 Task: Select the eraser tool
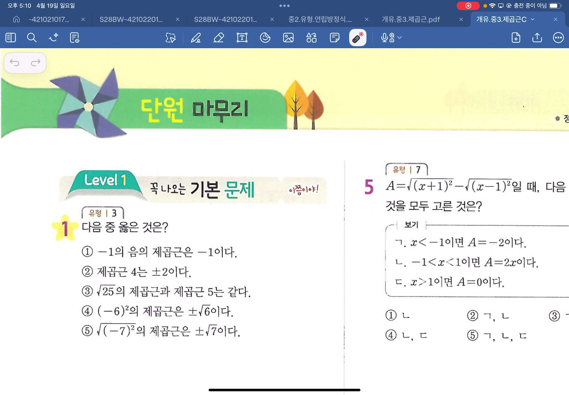(219, 38)
